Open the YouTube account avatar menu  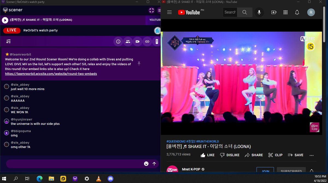311,12
